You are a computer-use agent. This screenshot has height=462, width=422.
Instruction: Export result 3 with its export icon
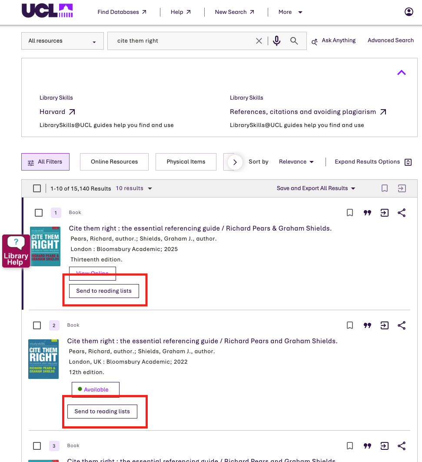[x=384, y=446]
